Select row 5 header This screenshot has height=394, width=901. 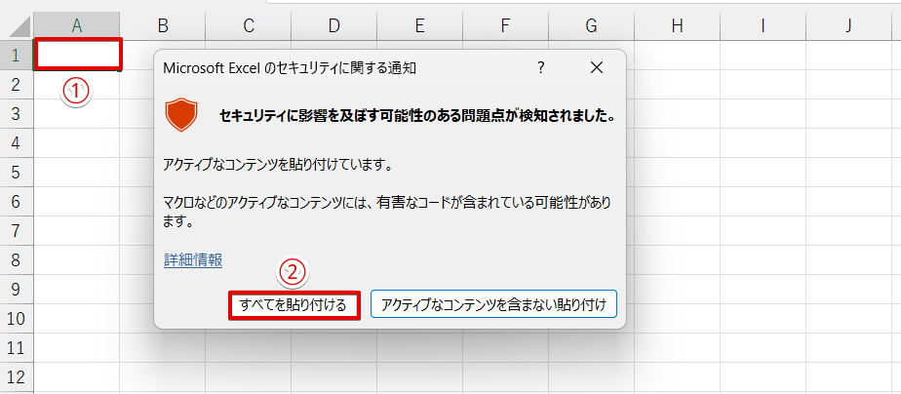click(x=17, y=173)
